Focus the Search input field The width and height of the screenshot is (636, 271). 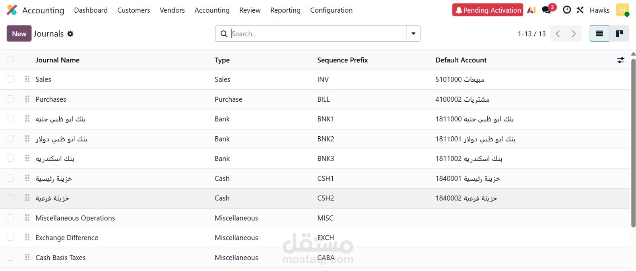[x=318, y=34]
